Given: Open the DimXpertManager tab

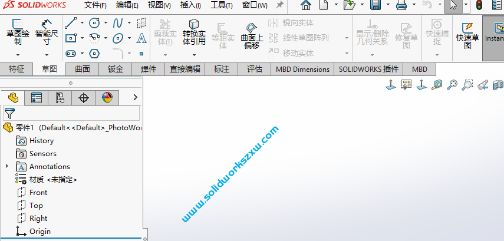Looking at the screenshot, I should pos(84,98).
